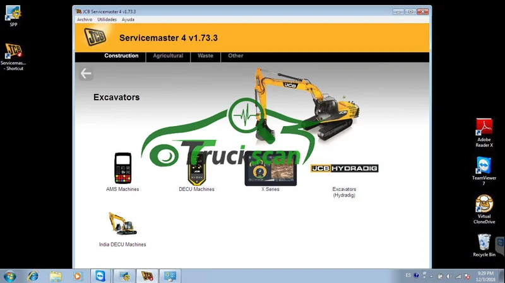This screenshot has width=505, height=283.
Task: Open Windows Explorer folder in taskbar
Action: click(x=56, y=276)
